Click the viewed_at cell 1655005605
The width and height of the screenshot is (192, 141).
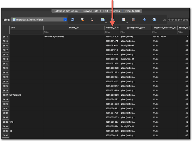click(x=112, y=37)
